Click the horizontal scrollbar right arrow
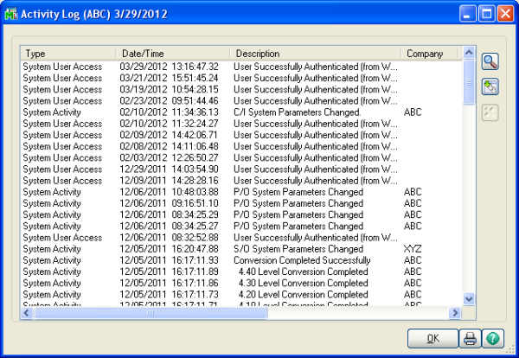This screenshot has height=358, width=519. click(x=457, y=313)
